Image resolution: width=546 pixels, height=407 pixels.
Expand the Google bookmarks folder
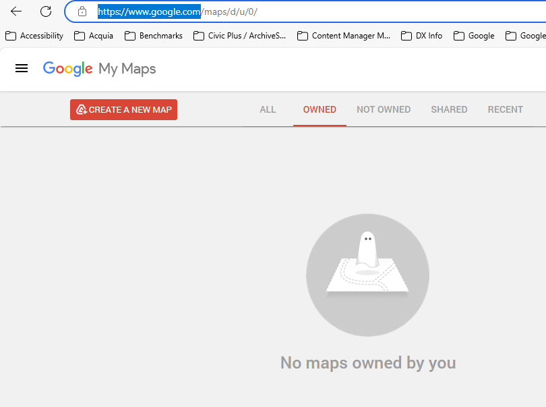coord(475,36)
